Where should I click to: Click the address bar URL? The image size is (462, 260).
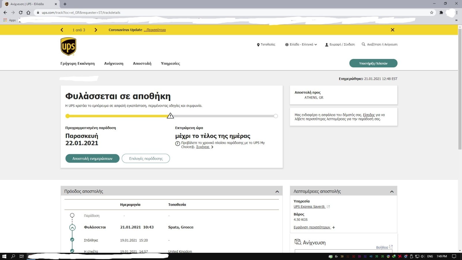click(x=81, y=12)
